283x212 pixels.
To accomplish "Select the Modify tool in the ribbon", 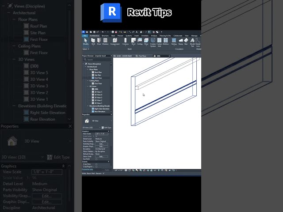I will tap(85, 42).
